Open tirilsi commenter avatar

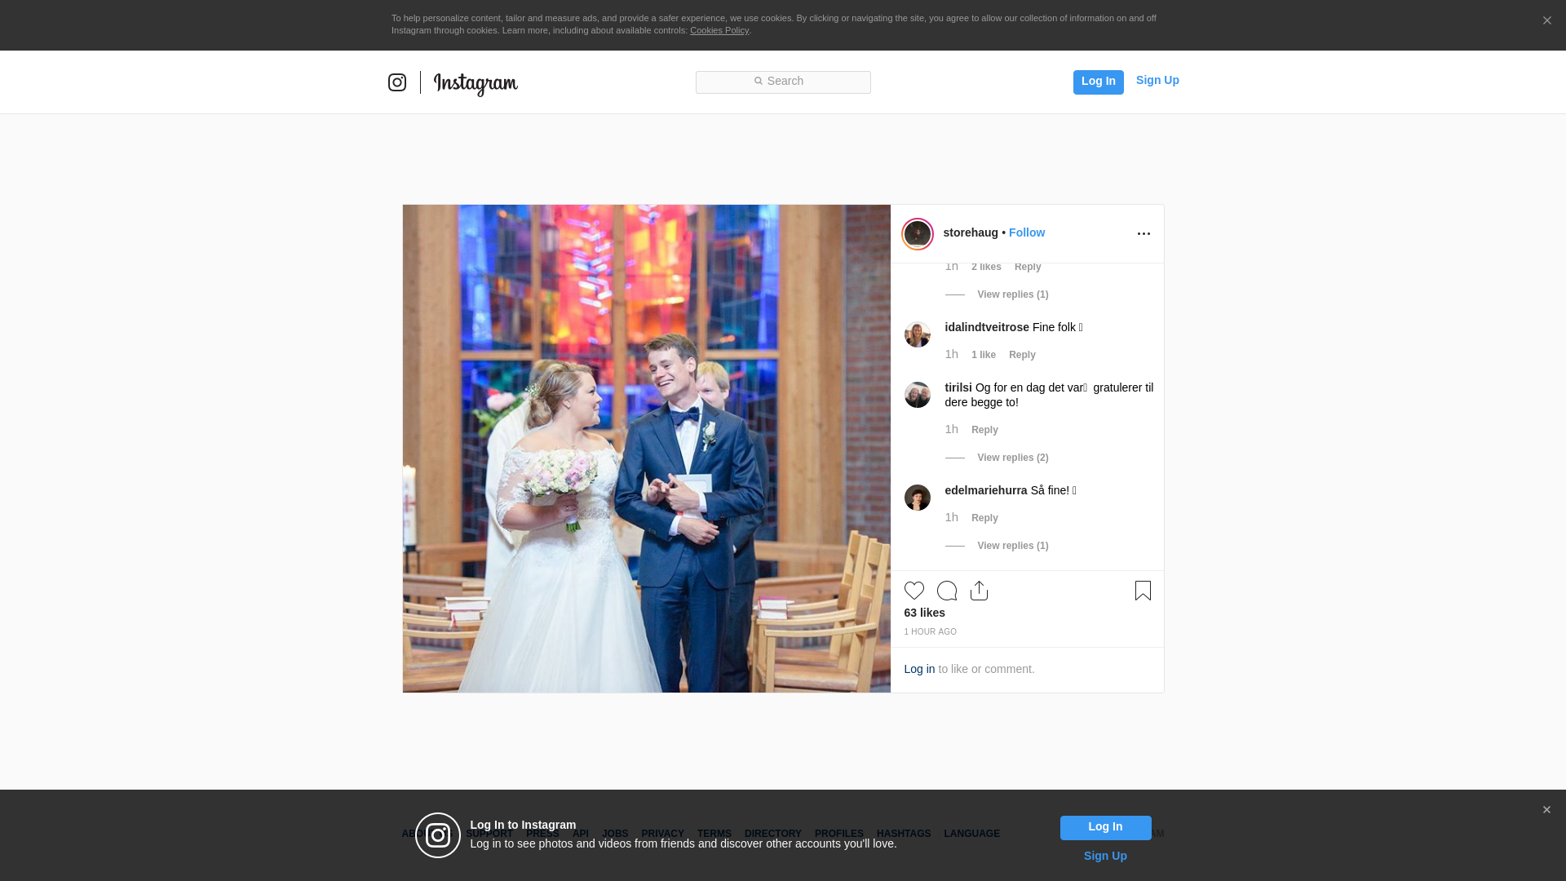point(918,395)
